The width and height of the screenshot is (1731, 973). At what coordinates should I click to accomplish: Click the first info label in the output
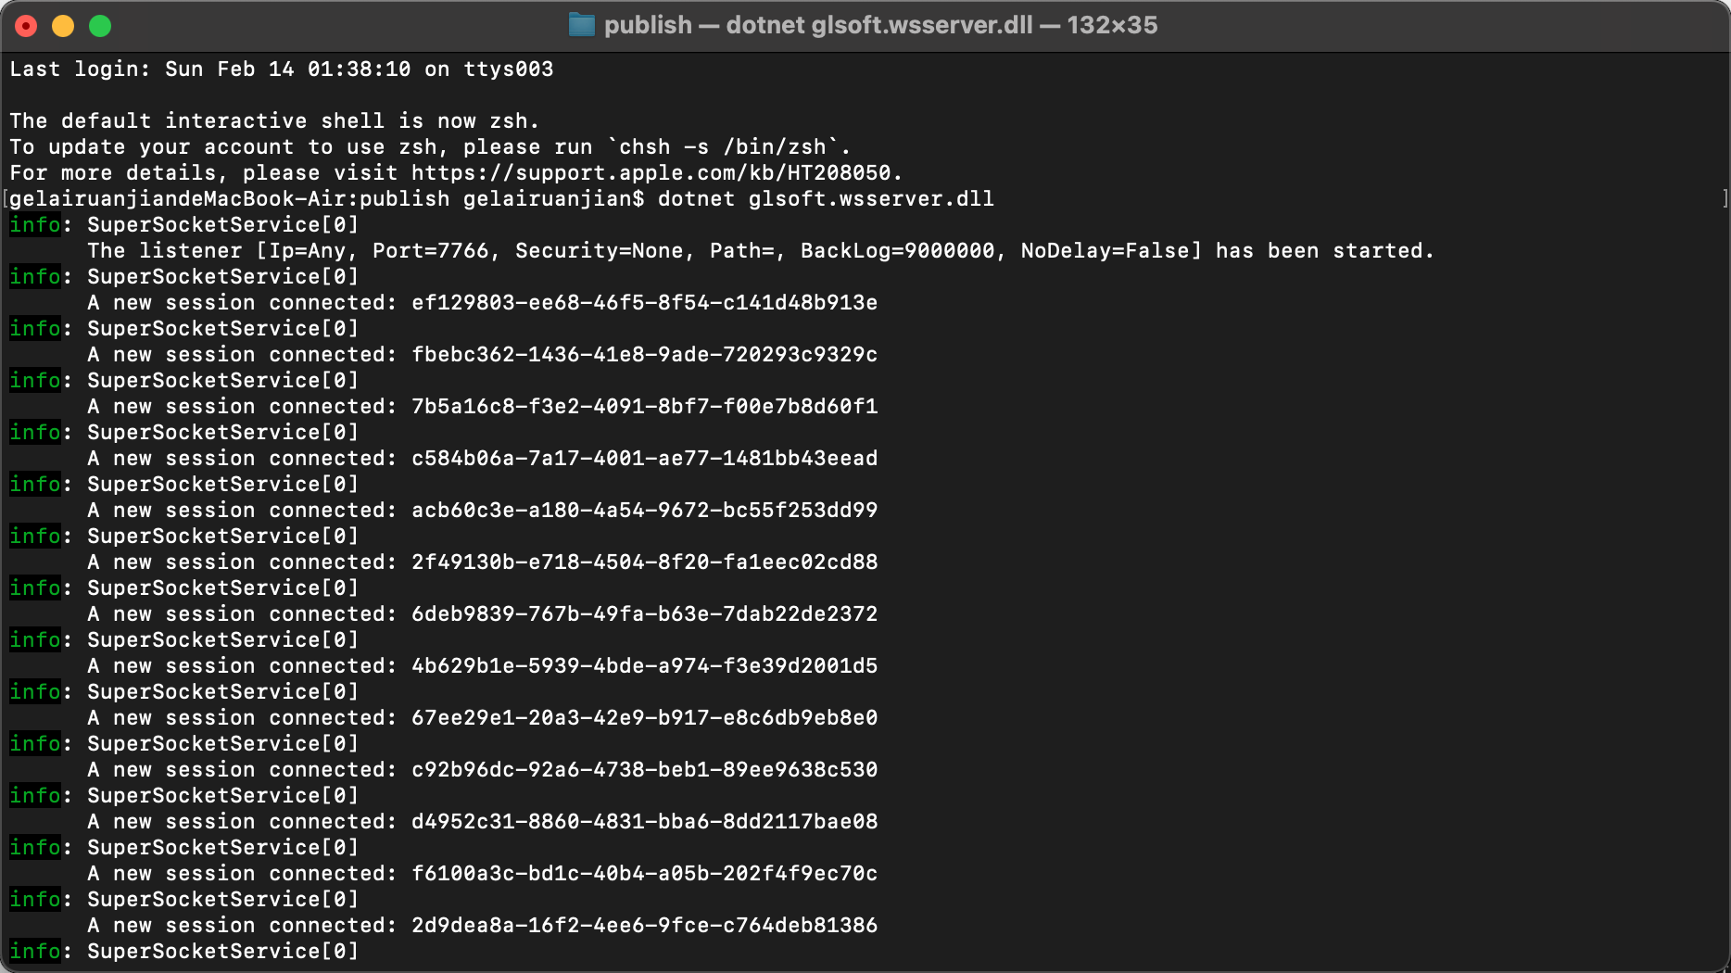(35, 224)
